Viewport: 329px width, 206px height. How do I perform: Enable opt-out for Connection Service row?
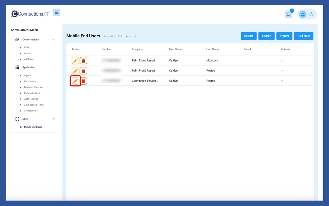click(x=282, y=81)
